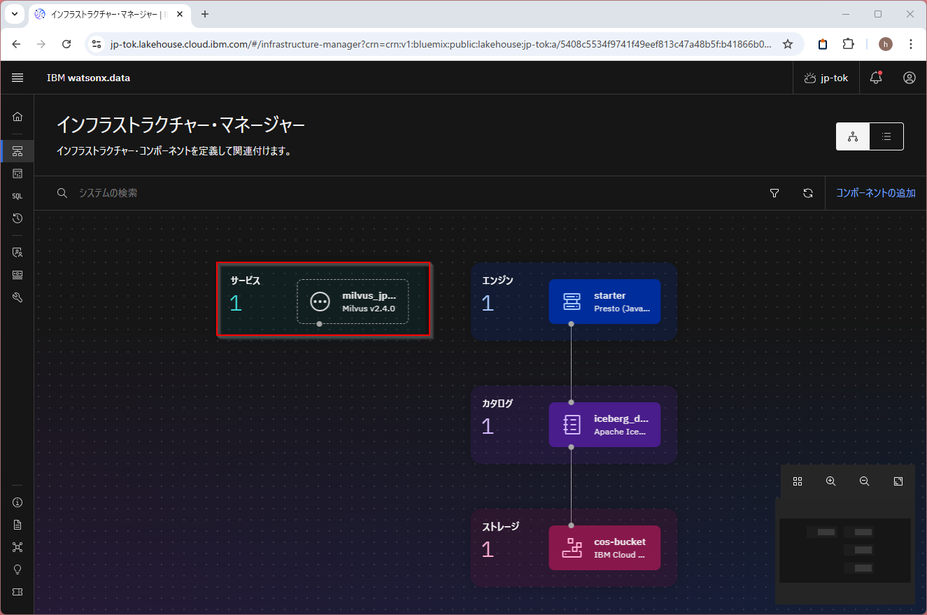Click the ストレージ group label
Screen dimensions: 927x615
[501, 527]
